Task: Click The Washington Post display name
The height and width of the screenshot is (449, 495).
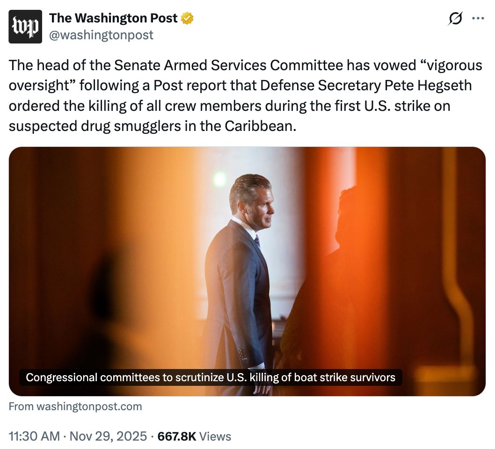Action: coord(114,18)
